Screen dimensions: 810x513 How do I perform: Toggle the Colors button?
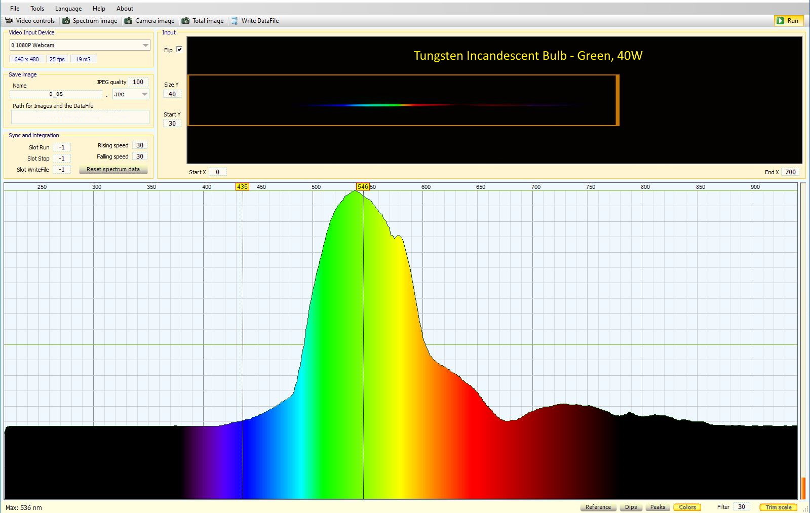687,507
